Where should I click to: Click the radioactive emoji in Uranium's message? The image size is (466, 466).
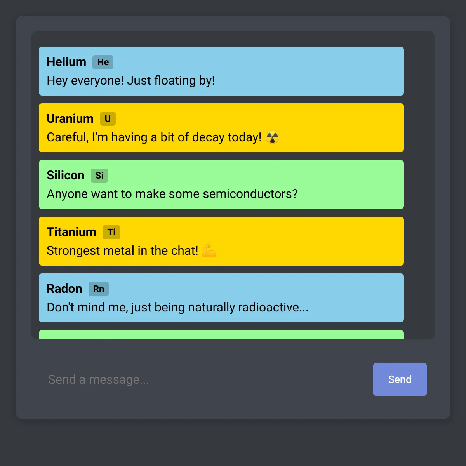[x=273, y=137]
